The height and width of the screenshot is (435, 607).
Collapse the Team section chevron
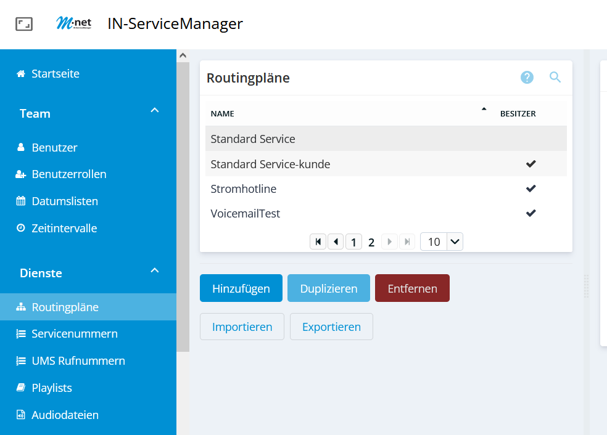click(x=155, y=111)
